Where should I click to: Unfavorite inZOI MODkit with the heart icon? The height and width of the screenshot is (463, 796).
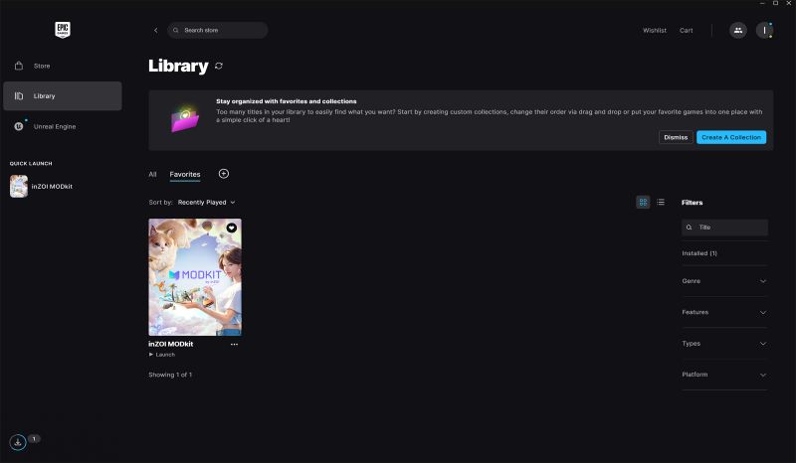tap(232, 228)
